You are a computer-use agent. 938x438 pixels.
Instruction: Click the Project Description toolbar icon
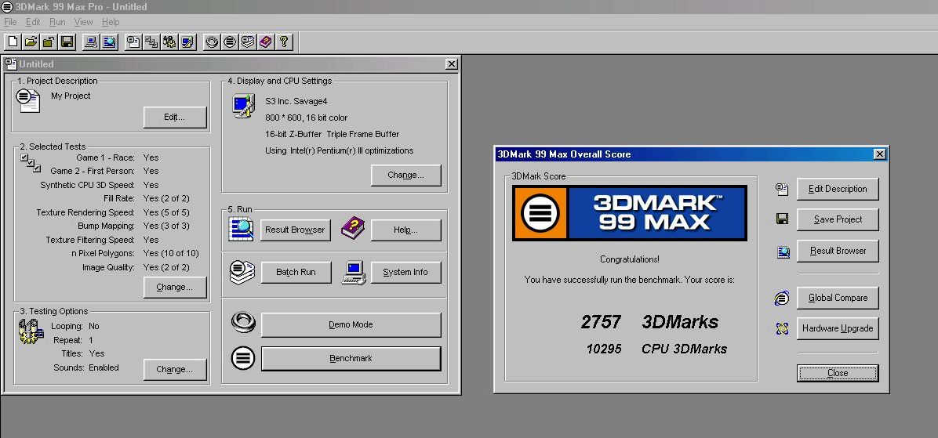pyautogui.click(x=133, y=42)
